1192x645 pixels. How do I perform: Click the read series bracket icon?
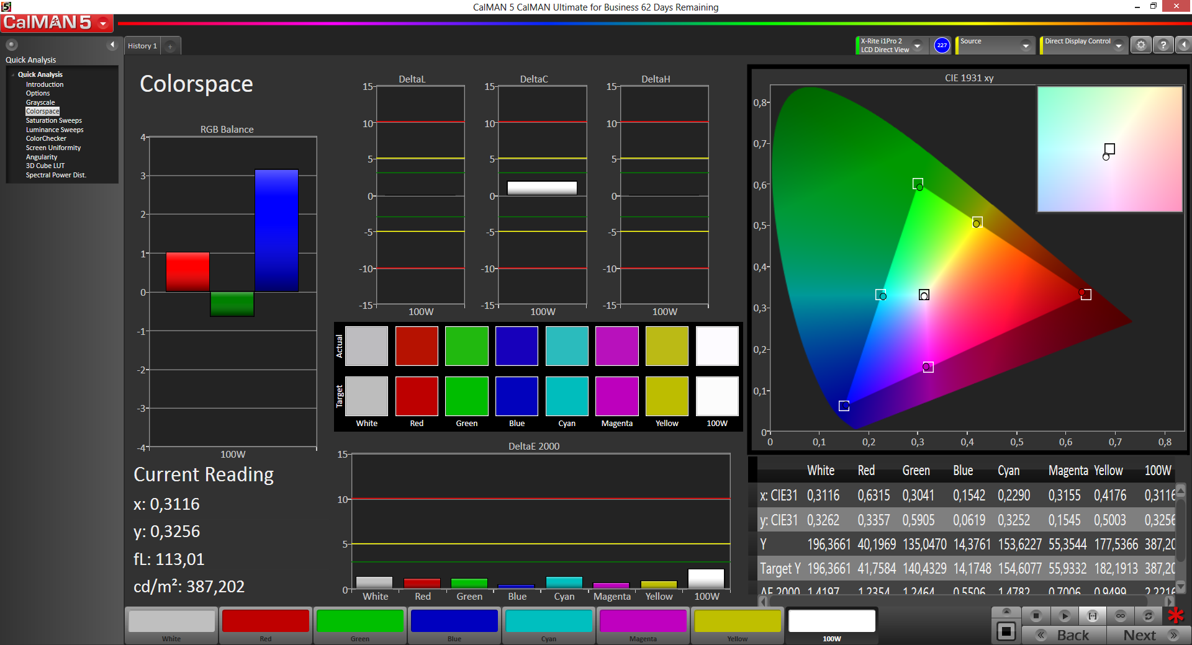coord(1092,616)
